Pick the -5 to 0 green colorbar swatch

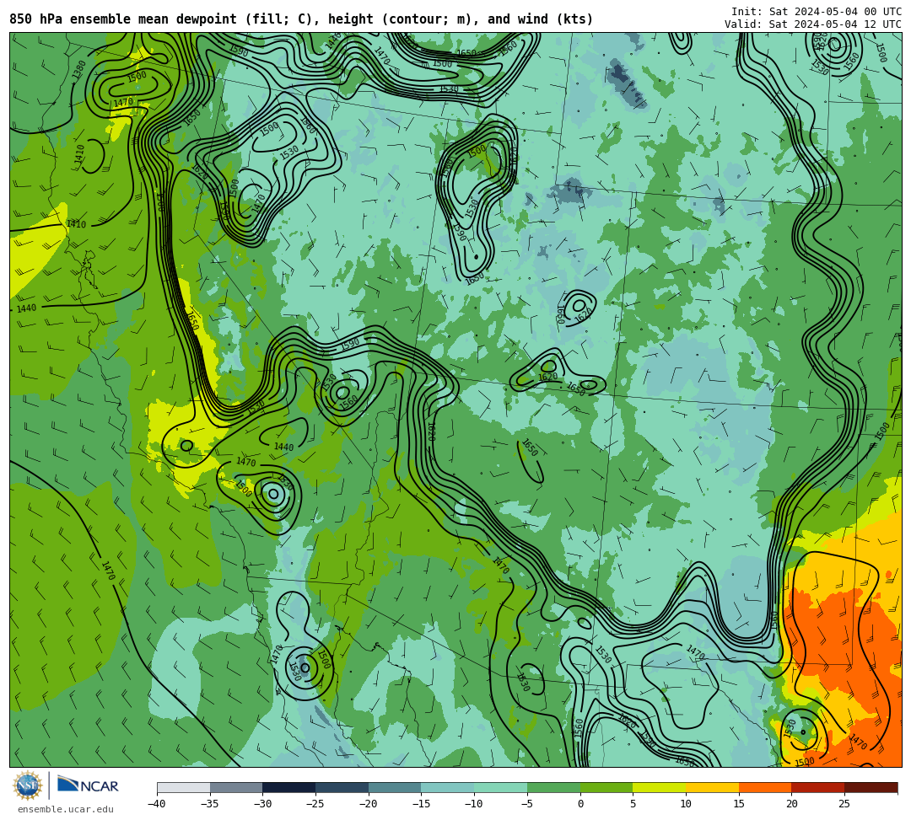pos(553,787)
